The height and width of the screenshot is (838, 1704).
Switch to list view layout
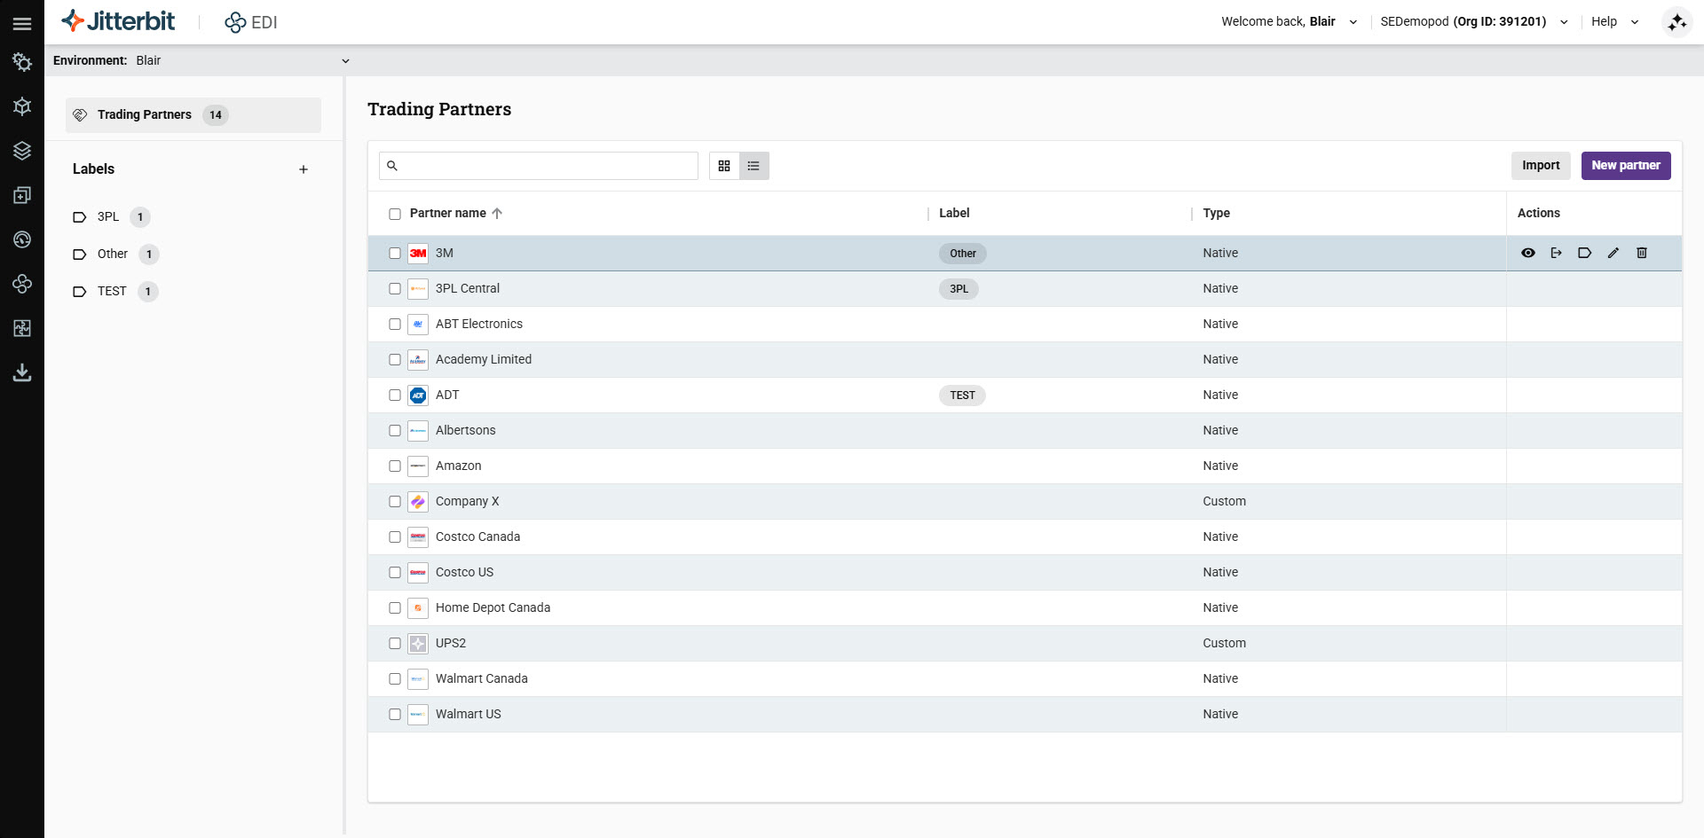(753, 166)
